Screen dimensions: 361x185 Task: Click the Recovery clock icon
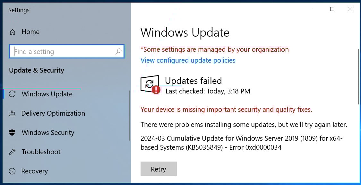pos(13,171)
